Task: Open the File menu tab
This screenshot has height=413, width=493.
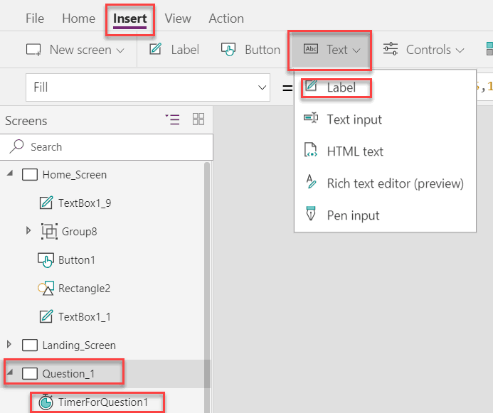Action: [x=35, y=18]
